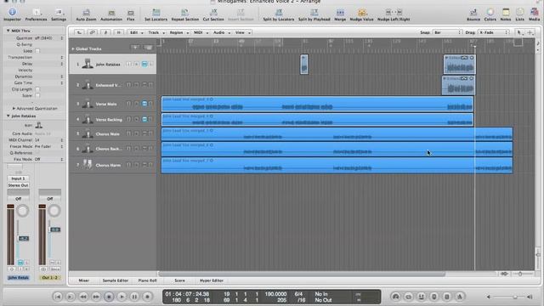This screenshot has height=306, width=544.
Task: Click the Link button in Arrange bar
Action: (x=92, y=32)
